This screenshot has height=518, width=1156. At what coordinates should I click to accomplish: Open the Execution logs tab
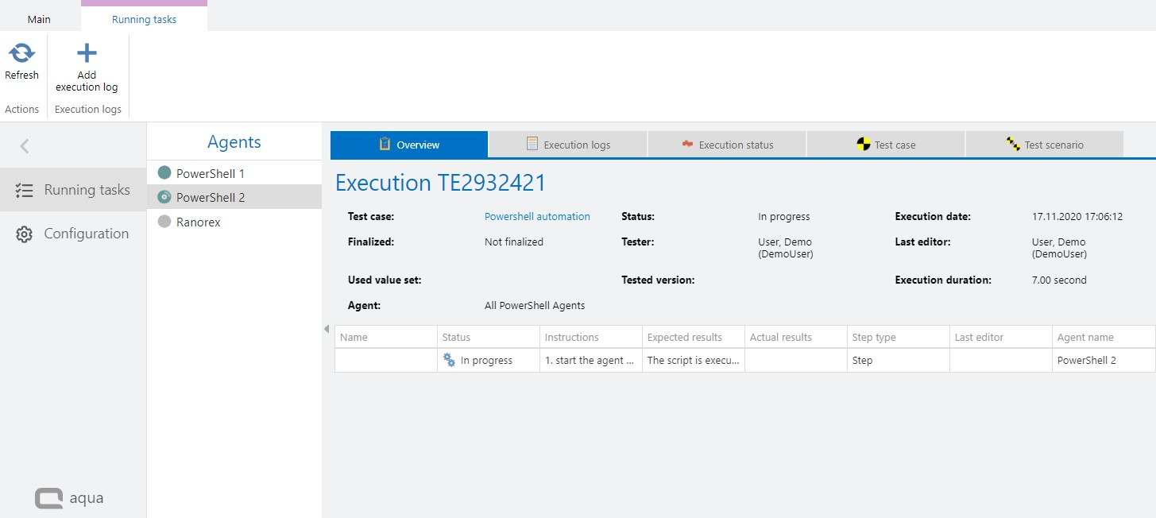tap(568, 145)
